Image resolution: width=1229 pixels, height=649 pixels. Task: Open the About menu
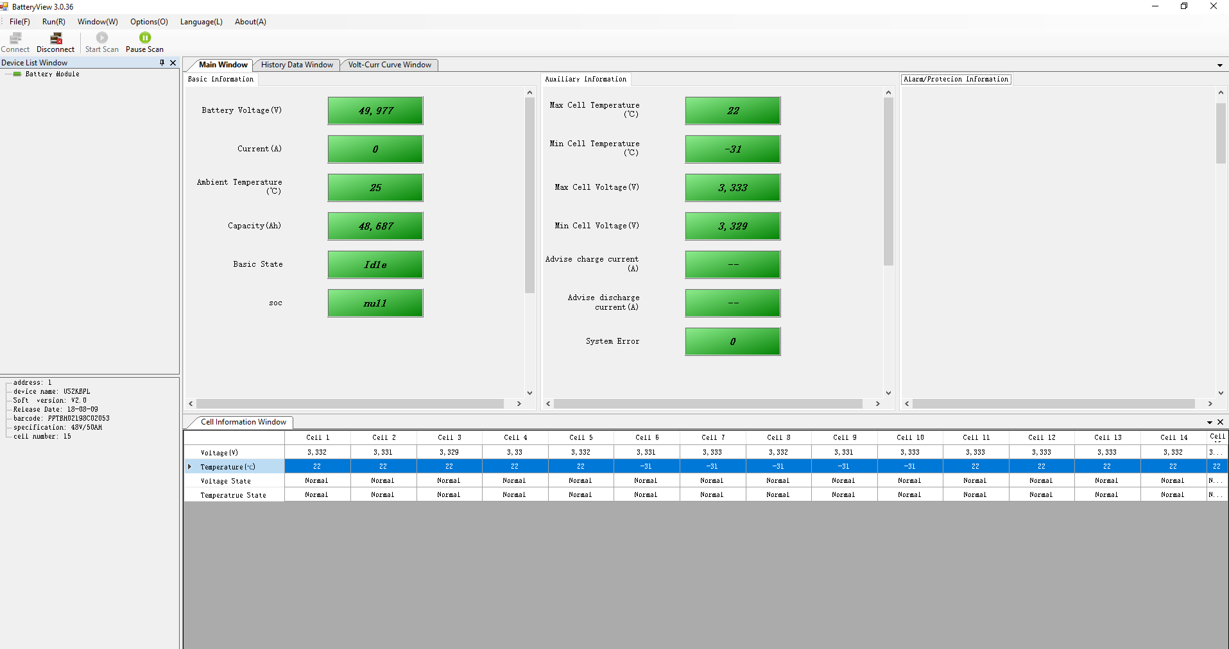(x=250, y=22)
